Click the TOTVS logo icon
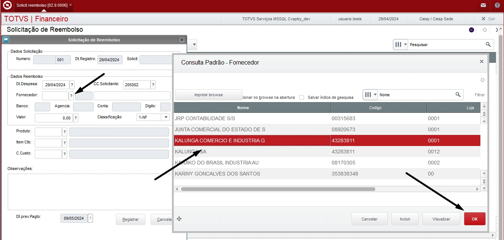This screenshot has height=240, width=504. pos(7,6)
